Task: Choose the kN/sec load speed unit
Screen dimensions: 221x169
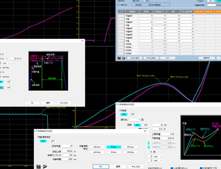Action: (x=130, y=147)
